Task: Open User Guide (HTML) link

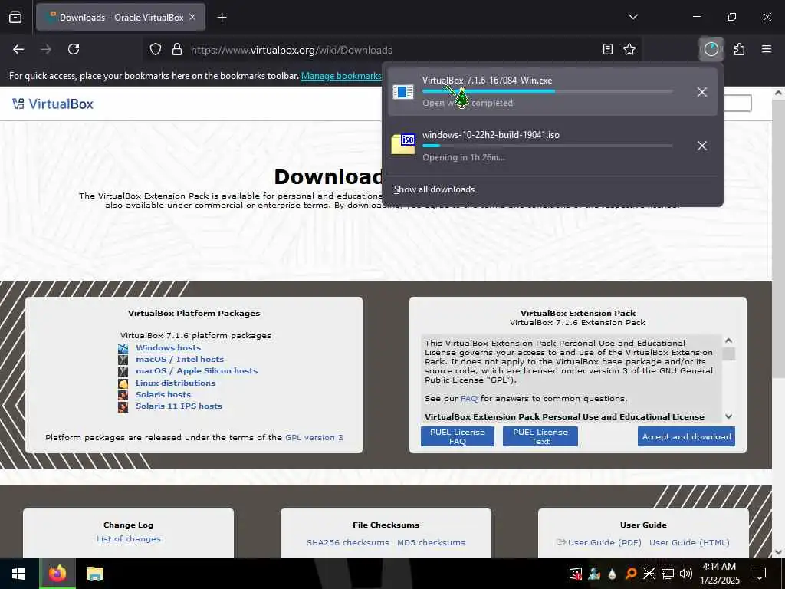Action: click(689, 542)
